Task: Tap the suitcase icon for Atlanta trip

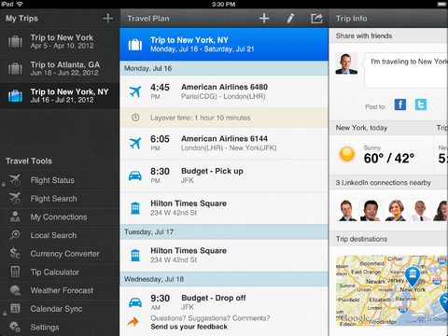Action: (x=15, y=68)
